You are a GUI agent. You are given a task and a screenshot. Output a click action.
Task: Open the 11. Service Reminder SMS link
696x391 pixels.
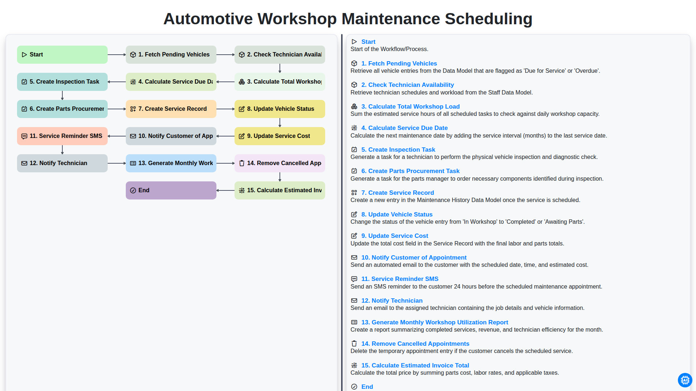tap(400, 279)
